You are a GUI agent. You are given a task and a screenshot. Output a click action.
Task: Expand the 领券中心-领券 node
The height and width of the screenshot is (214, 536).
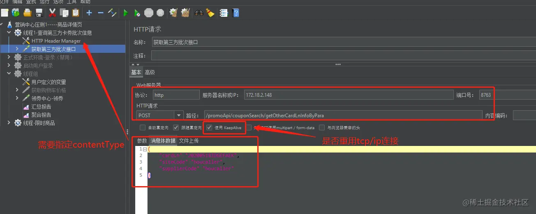coord(17,98)
